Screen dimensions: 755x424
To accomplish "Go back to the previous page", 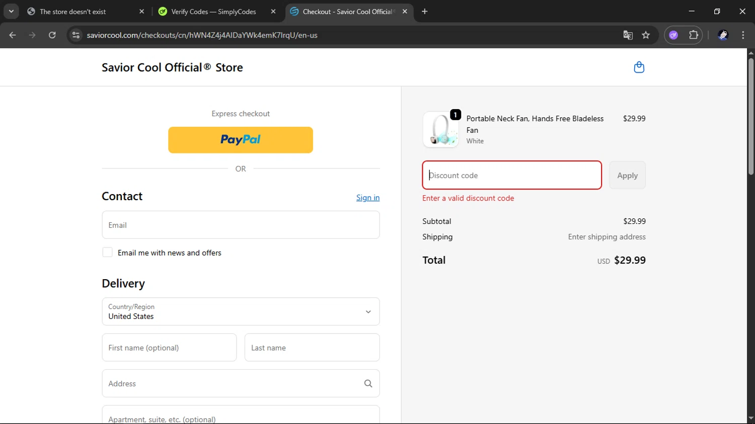I will tap(13, 35).
